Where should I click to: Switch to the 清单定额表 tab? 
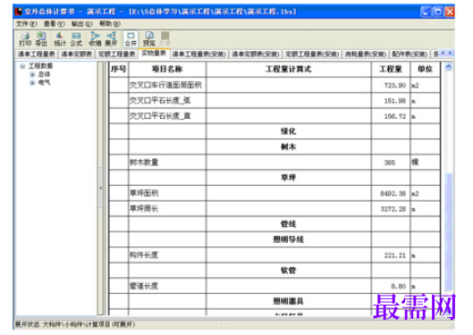point(77,54)
